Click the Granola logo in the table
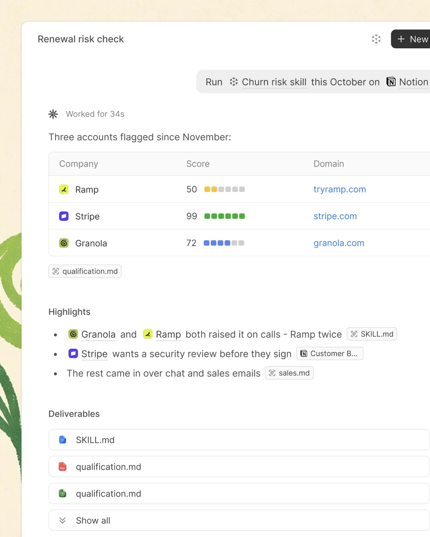This screenshot has height=537, width=430. coord(64,243)
